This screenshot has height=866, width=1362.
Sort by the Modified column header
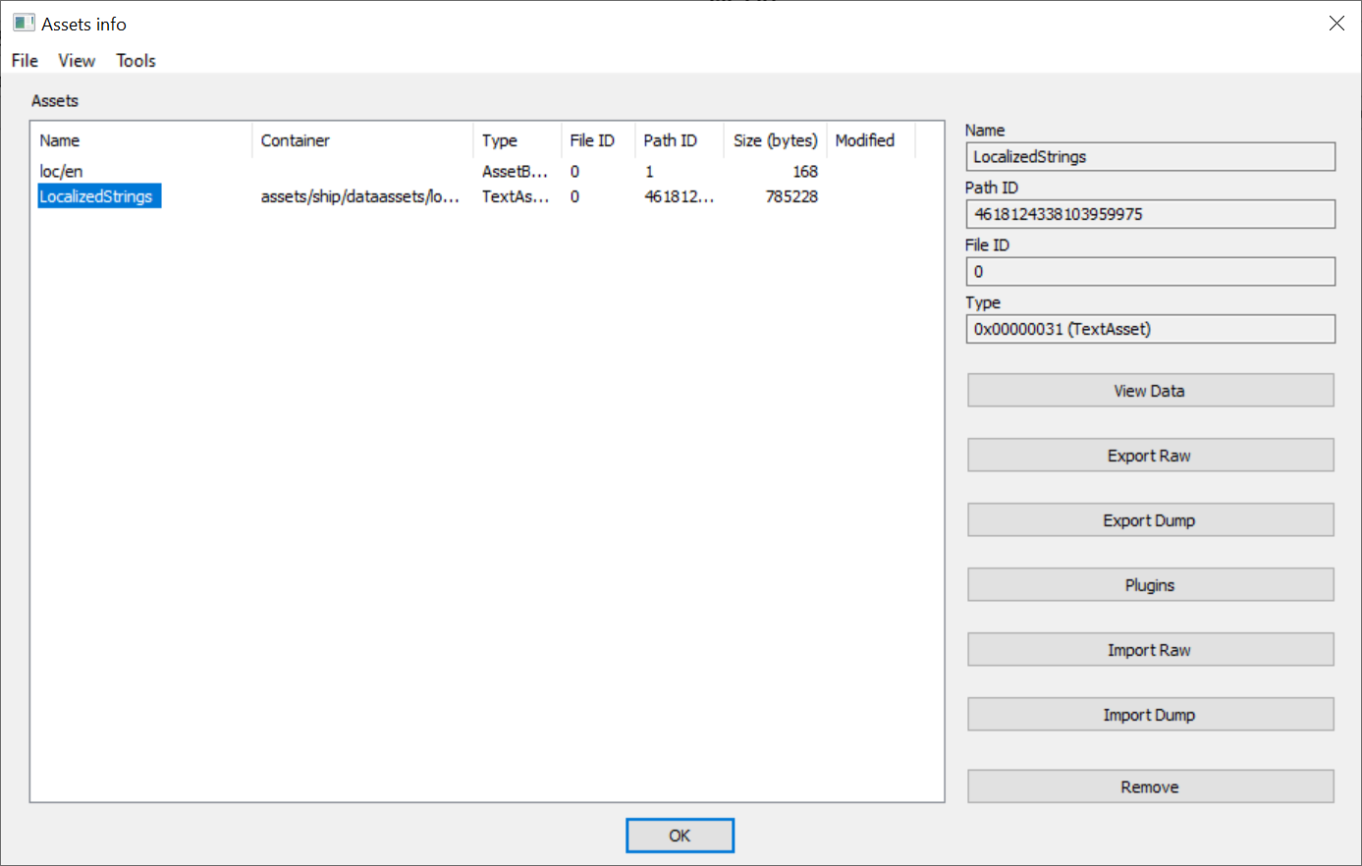coord(871,140)
